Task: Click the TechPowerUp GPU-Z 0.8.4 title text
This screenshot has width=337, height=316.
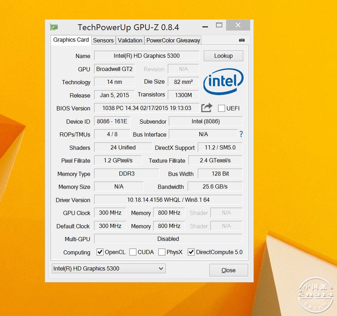Action: click(x=128, y=27)
